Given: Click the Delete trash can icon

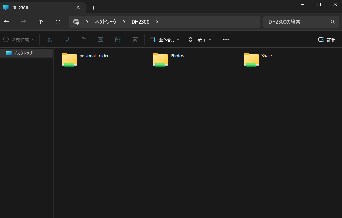Looking at the screenshot, I should (x=135, y=39).
